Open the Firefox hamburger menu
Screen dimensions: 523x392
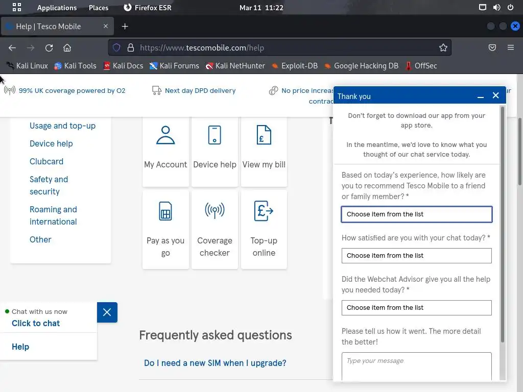pyautogui.click(x=510, y=47)
